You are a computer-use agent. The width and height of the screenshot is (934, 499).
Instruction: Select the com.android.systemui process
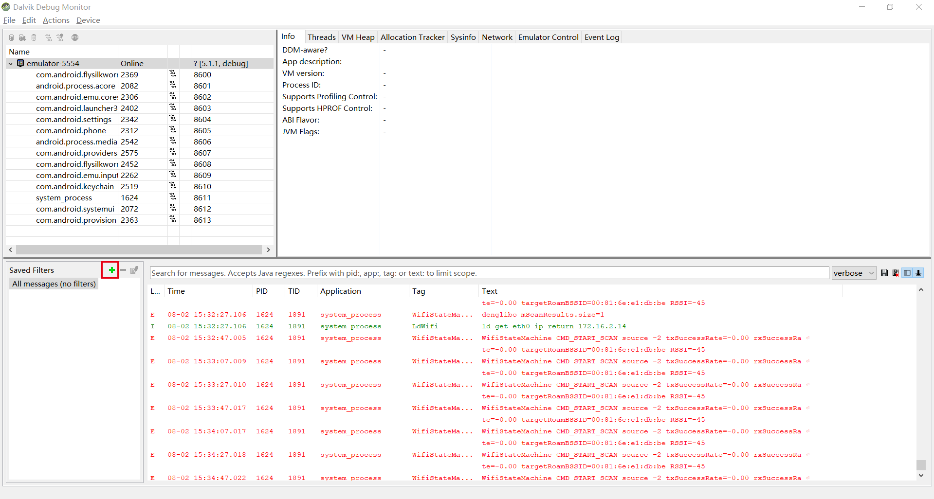coord(140,209)
